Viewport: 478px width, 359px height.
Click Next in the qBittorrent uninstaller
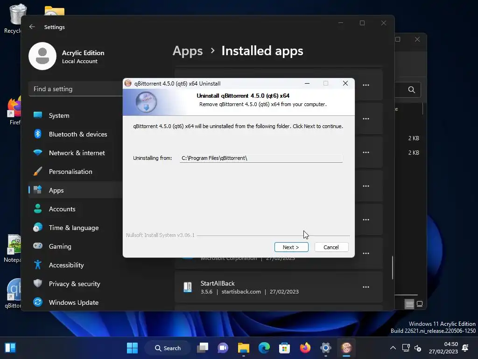coord(291,247)
